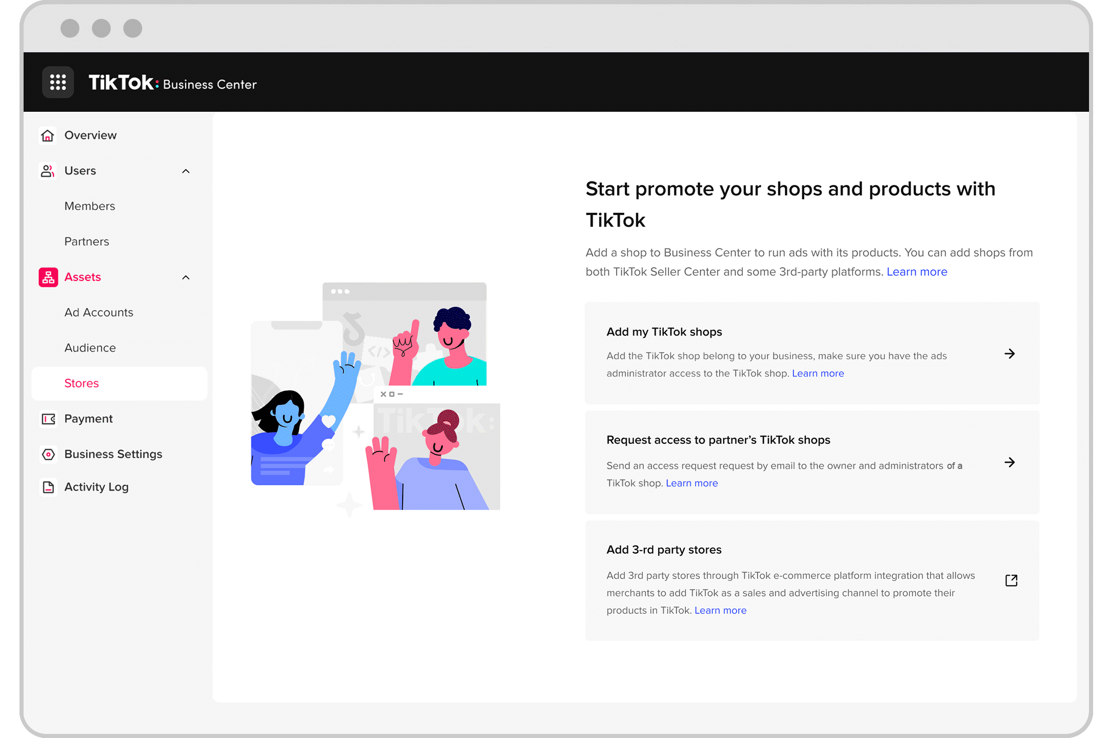1108x738 pixels.
Task: Collapse the Users section expander
Action: pos(186,171)
